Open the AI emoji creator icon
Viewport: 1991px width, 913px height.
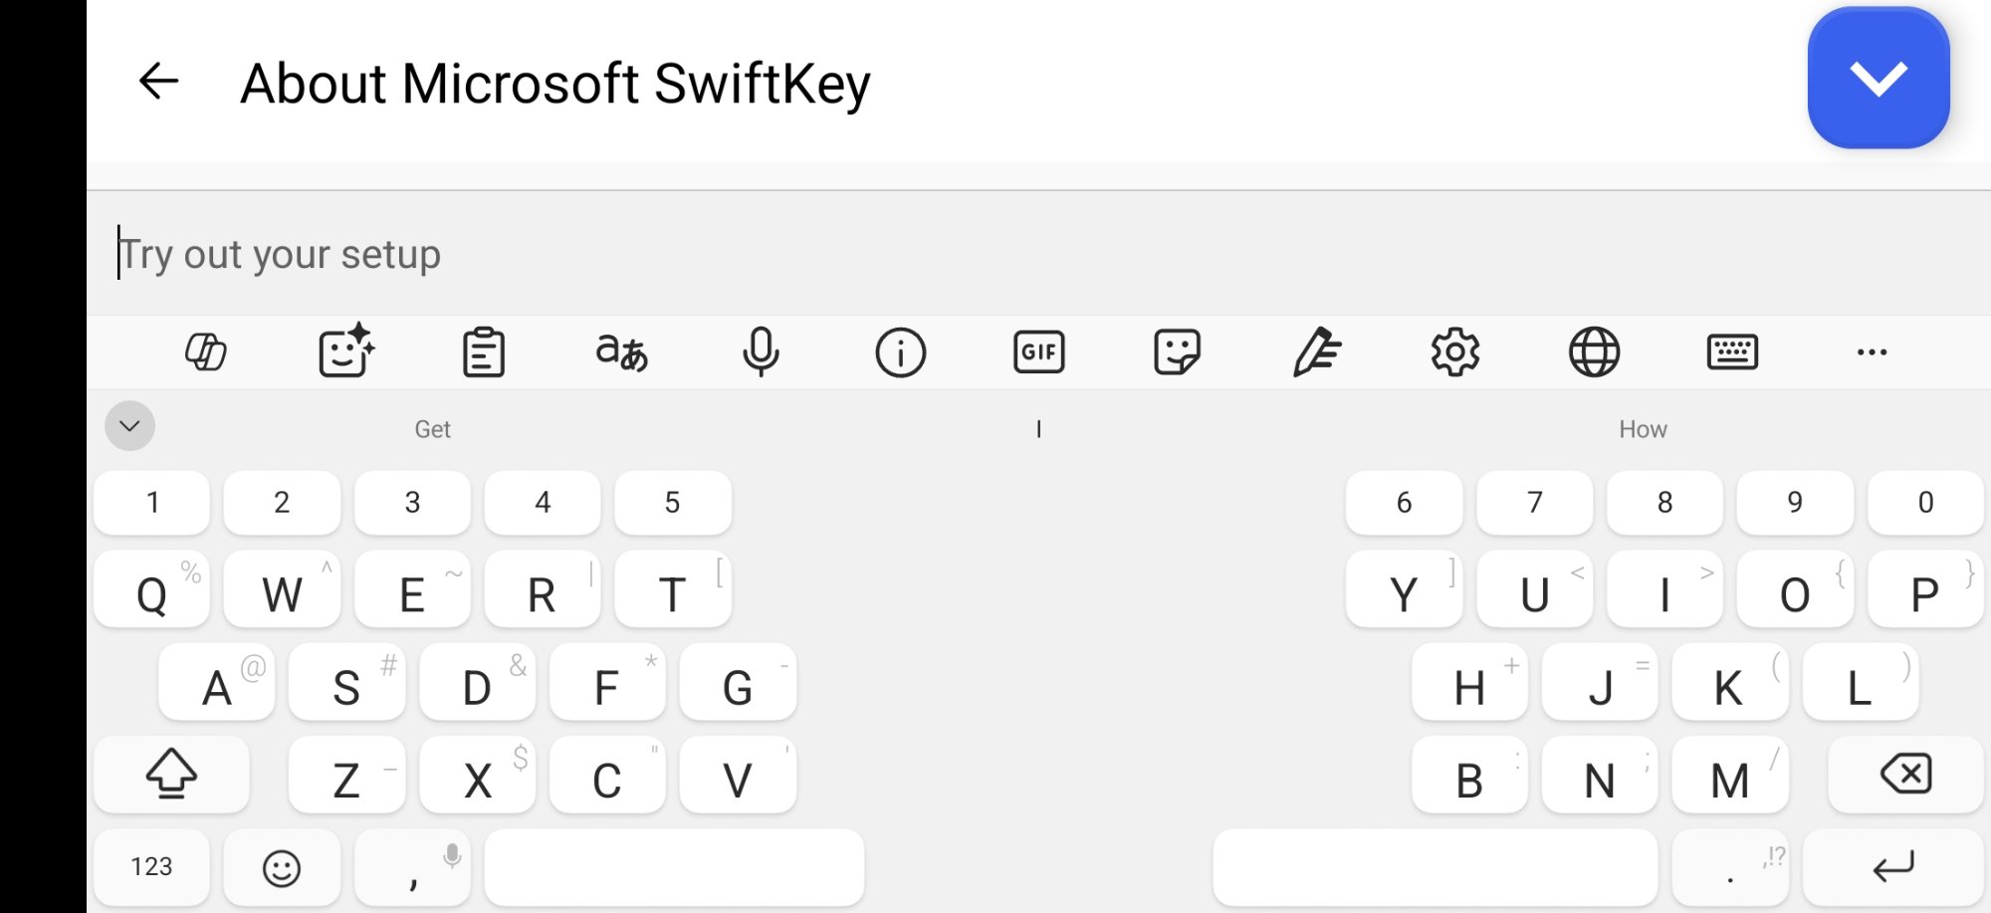[345, 352]
